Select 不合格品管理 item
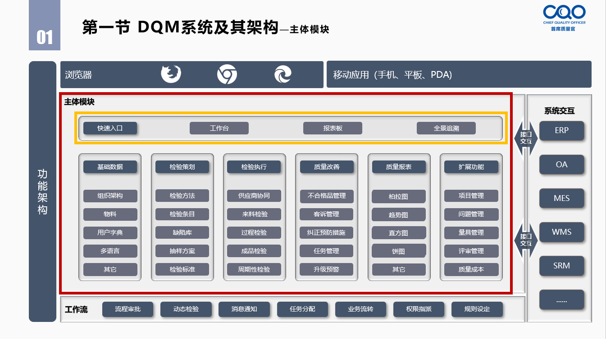Viewport: 606px width, 339px height. point(327,196)
